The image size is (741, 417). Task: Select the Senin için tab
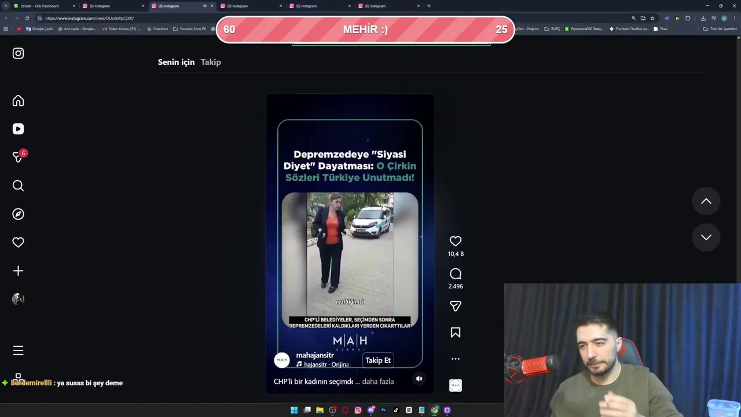point(176,62)
